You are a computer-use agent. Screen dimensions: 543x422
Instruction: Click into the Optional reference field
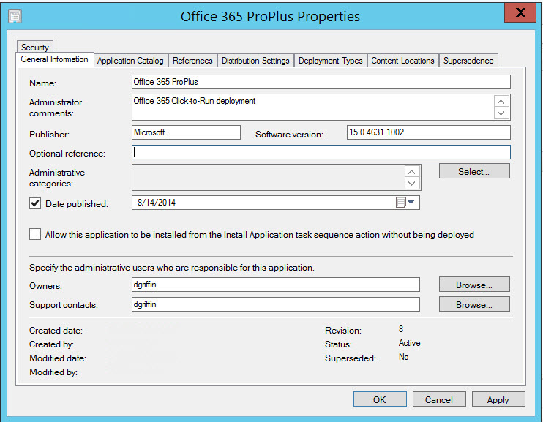[x=321, y=153]
